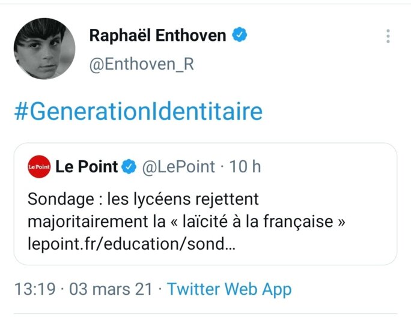Click the "10 h" quoted tweet timestamp

click(245, 167)
